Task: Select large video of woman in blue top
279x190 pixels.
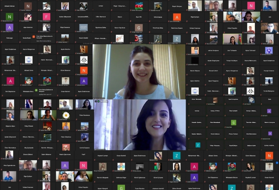Action: (139, 71)
